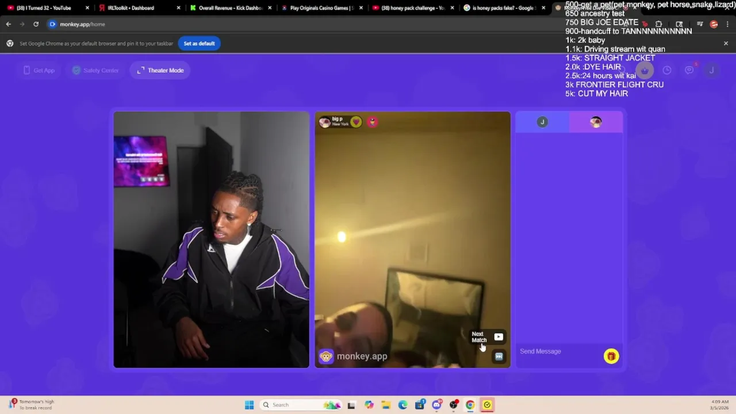Open clock showing 4:09 AM
This screenshot has width=736, height=414.
pos(720,405)
